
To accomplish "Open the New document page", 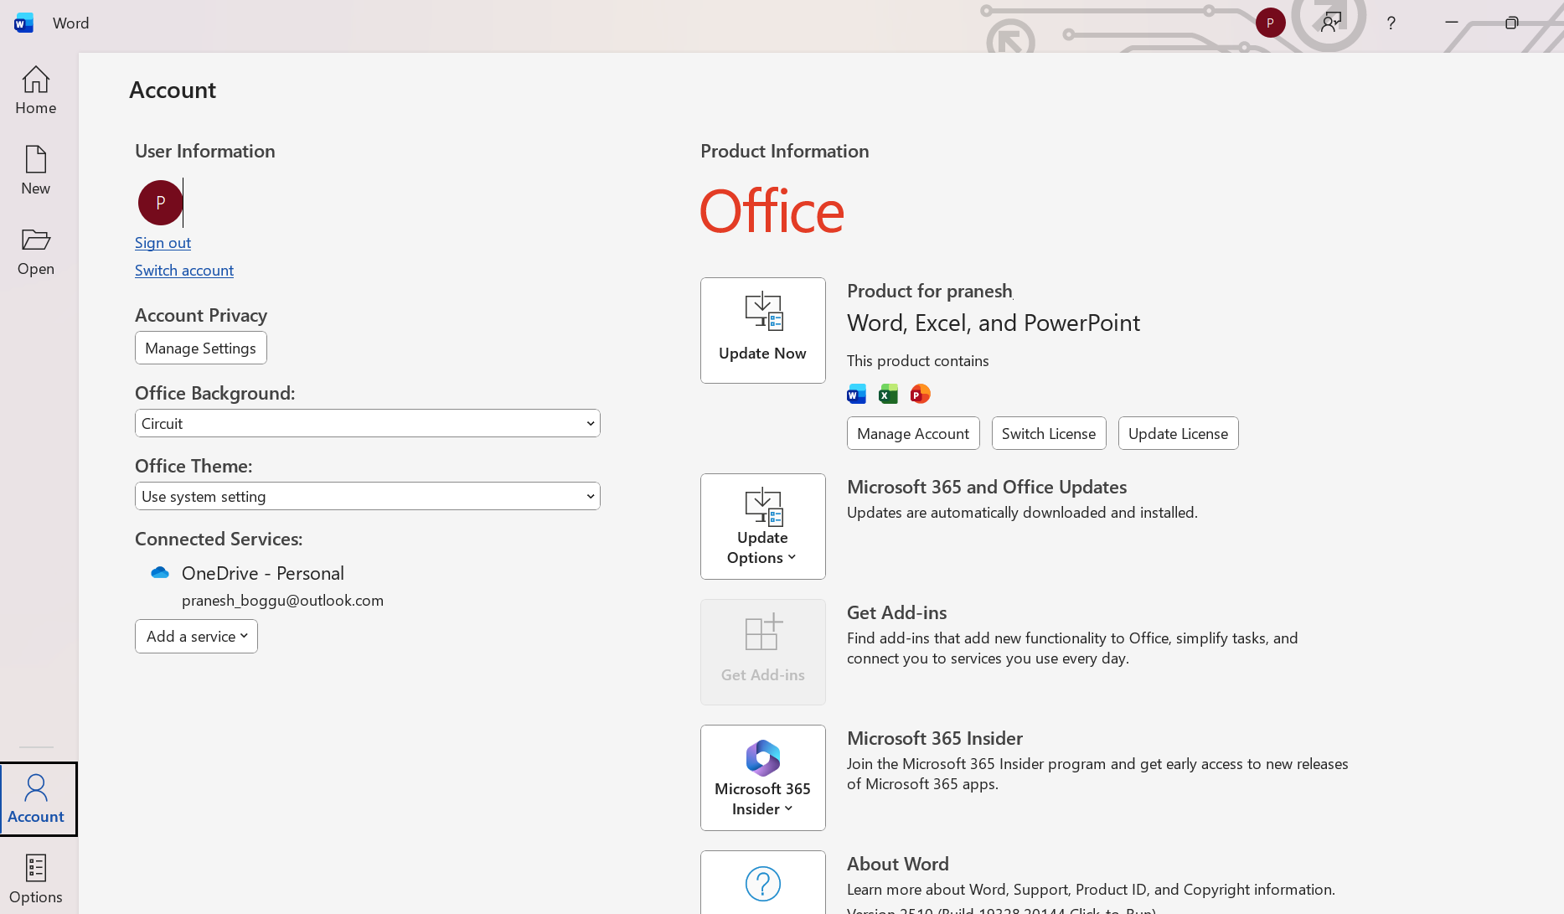I will tap(36, 171).
